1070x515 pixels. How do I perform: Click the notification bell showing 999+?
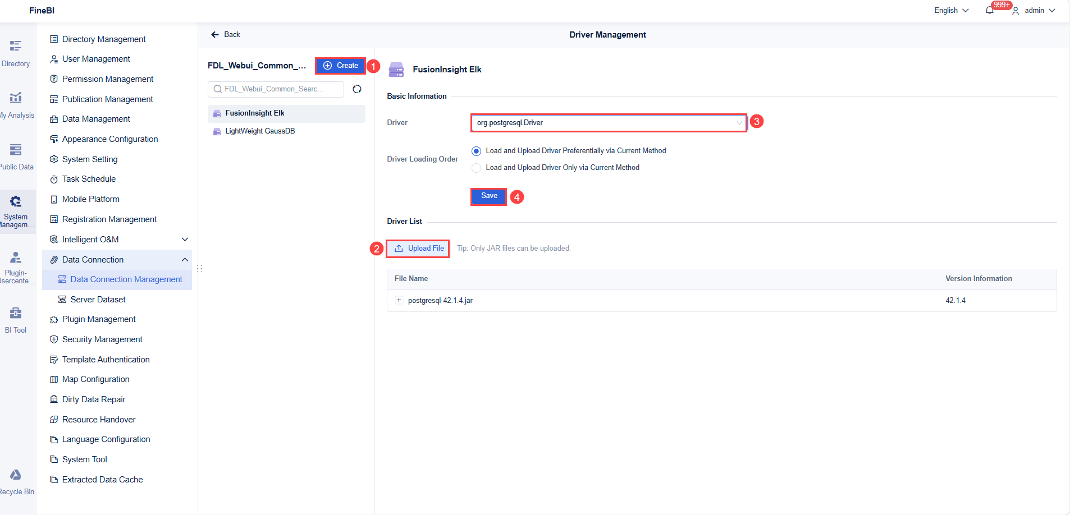989,10
